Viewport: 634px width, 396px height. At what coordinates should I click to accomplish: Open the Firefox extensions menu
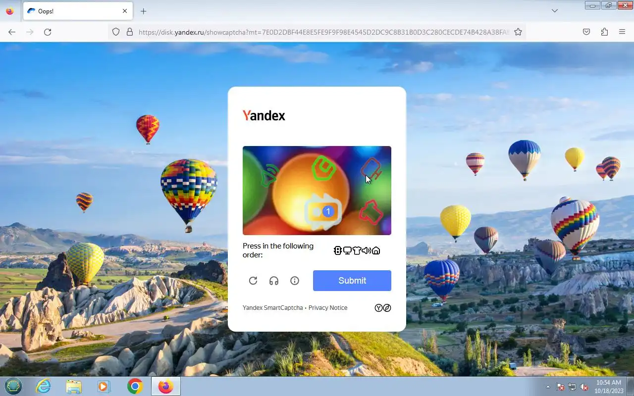point(604,32)
